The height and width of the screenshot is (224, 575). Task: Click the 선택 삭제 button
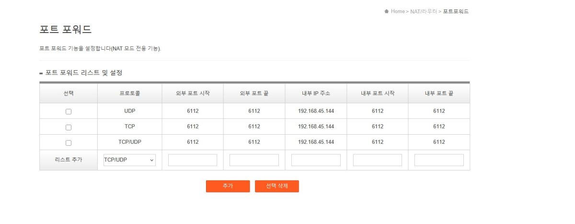[277, 186]
